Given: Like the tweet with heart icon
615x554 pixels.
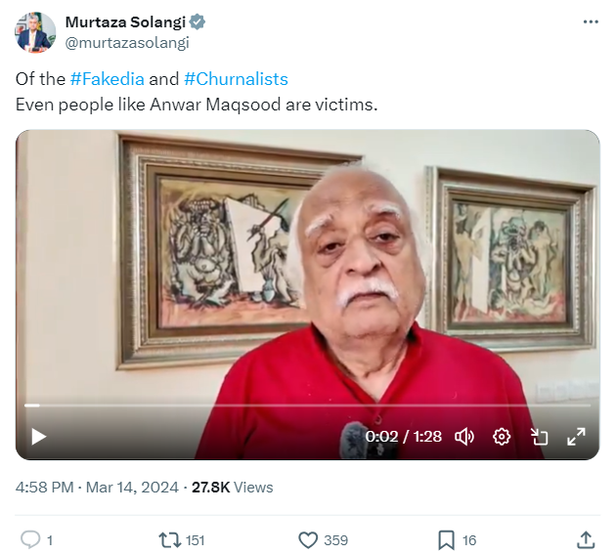Looking at the screenshot, I should point(308,539).
